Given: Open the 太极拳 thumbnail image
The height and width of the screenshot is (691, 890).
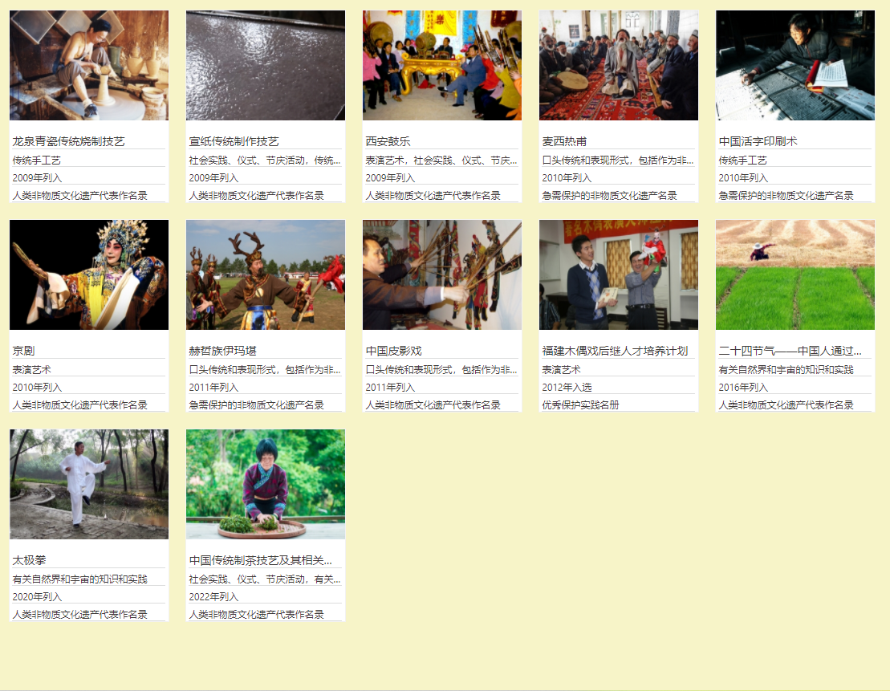Looking at the screenshot, I should tap(89, 484).
